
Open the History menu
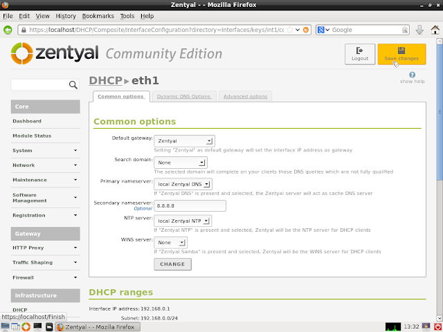pyautogui.click(x=66, y=16)
